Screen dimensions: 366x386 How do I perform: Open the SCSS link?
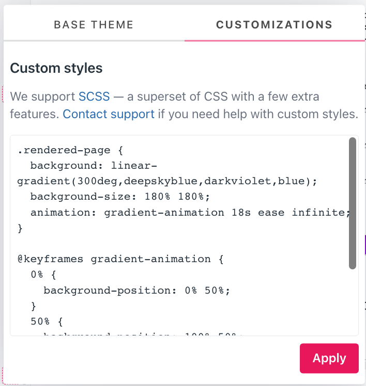click(x=94, y=96)
